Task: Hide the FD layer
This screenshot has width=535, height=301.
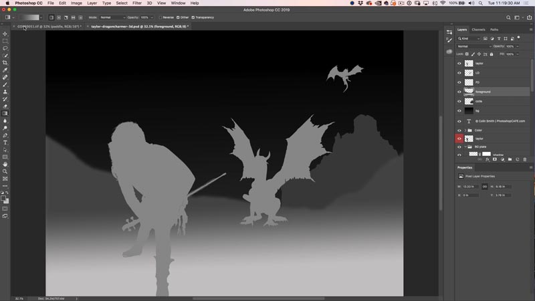Action: point(459,82)
